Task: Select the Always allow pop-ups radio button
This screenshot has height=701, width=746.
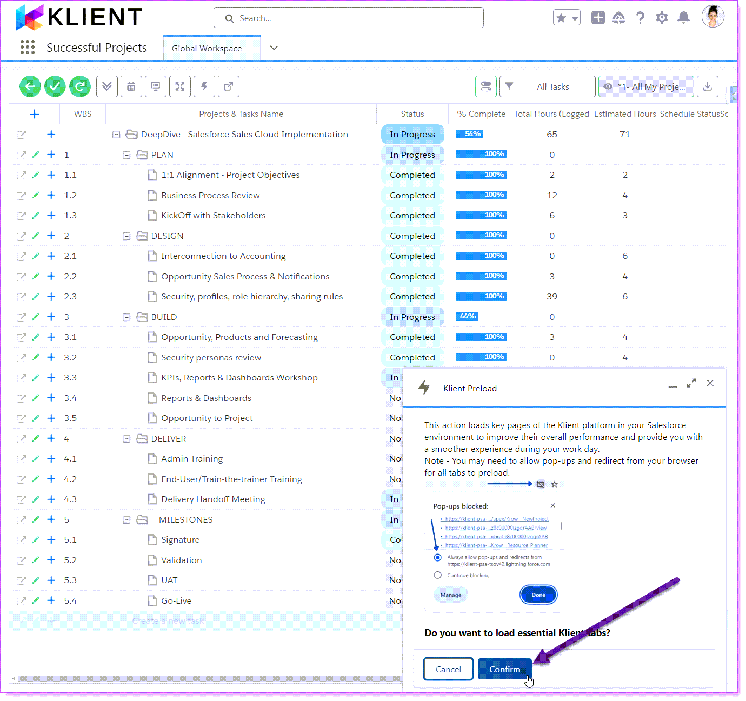Action: pos(438,557)
